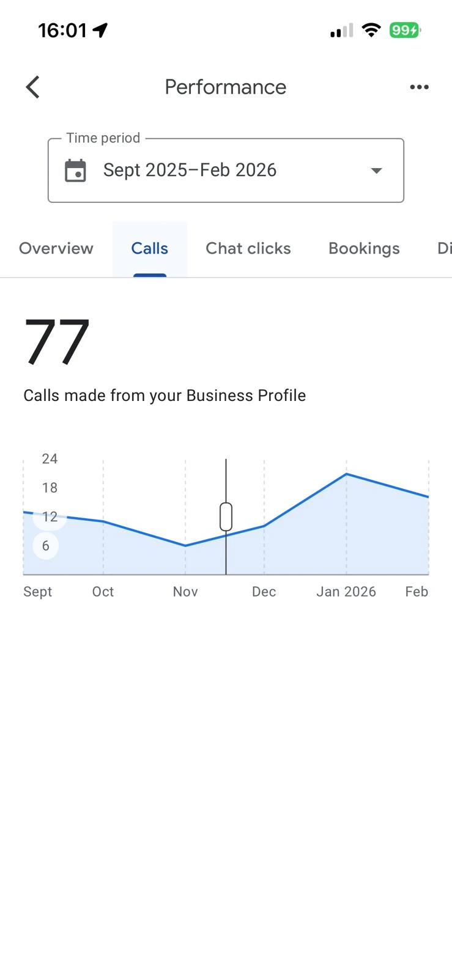Tap the Wi-Fi icon in status bar
The height and width of the screenshot is (978, 452).
coord(371,30)
